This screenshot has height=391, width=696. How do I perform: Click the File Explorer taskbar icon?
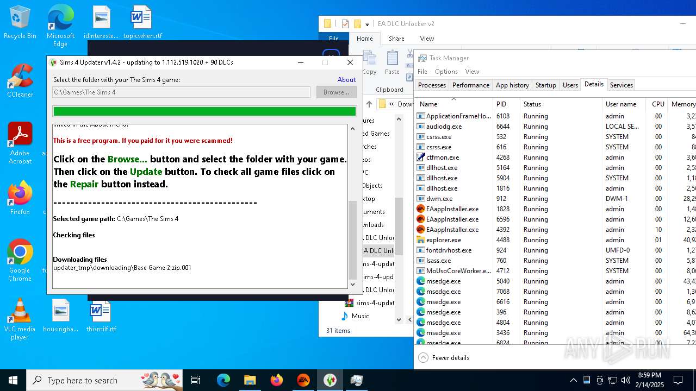coord(250,380)
